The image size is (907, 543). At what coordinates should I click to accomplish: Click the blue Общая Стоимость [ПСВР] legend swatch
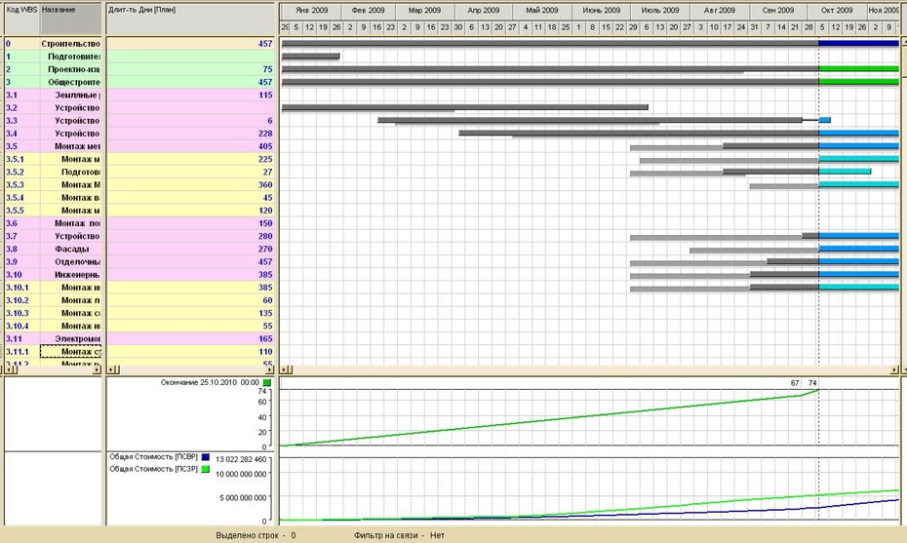(x=206, y=457)
